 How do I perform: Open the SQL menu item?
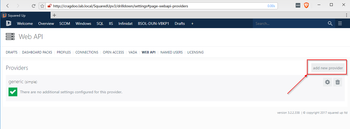pyautogui.click(x=100, y=23)
